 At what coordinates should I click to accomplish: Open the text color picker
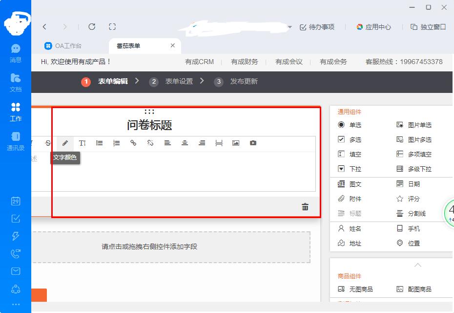pos(65,143)
